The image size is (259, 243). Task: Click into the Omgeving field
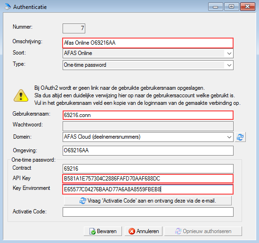click(x=148, y=150)
